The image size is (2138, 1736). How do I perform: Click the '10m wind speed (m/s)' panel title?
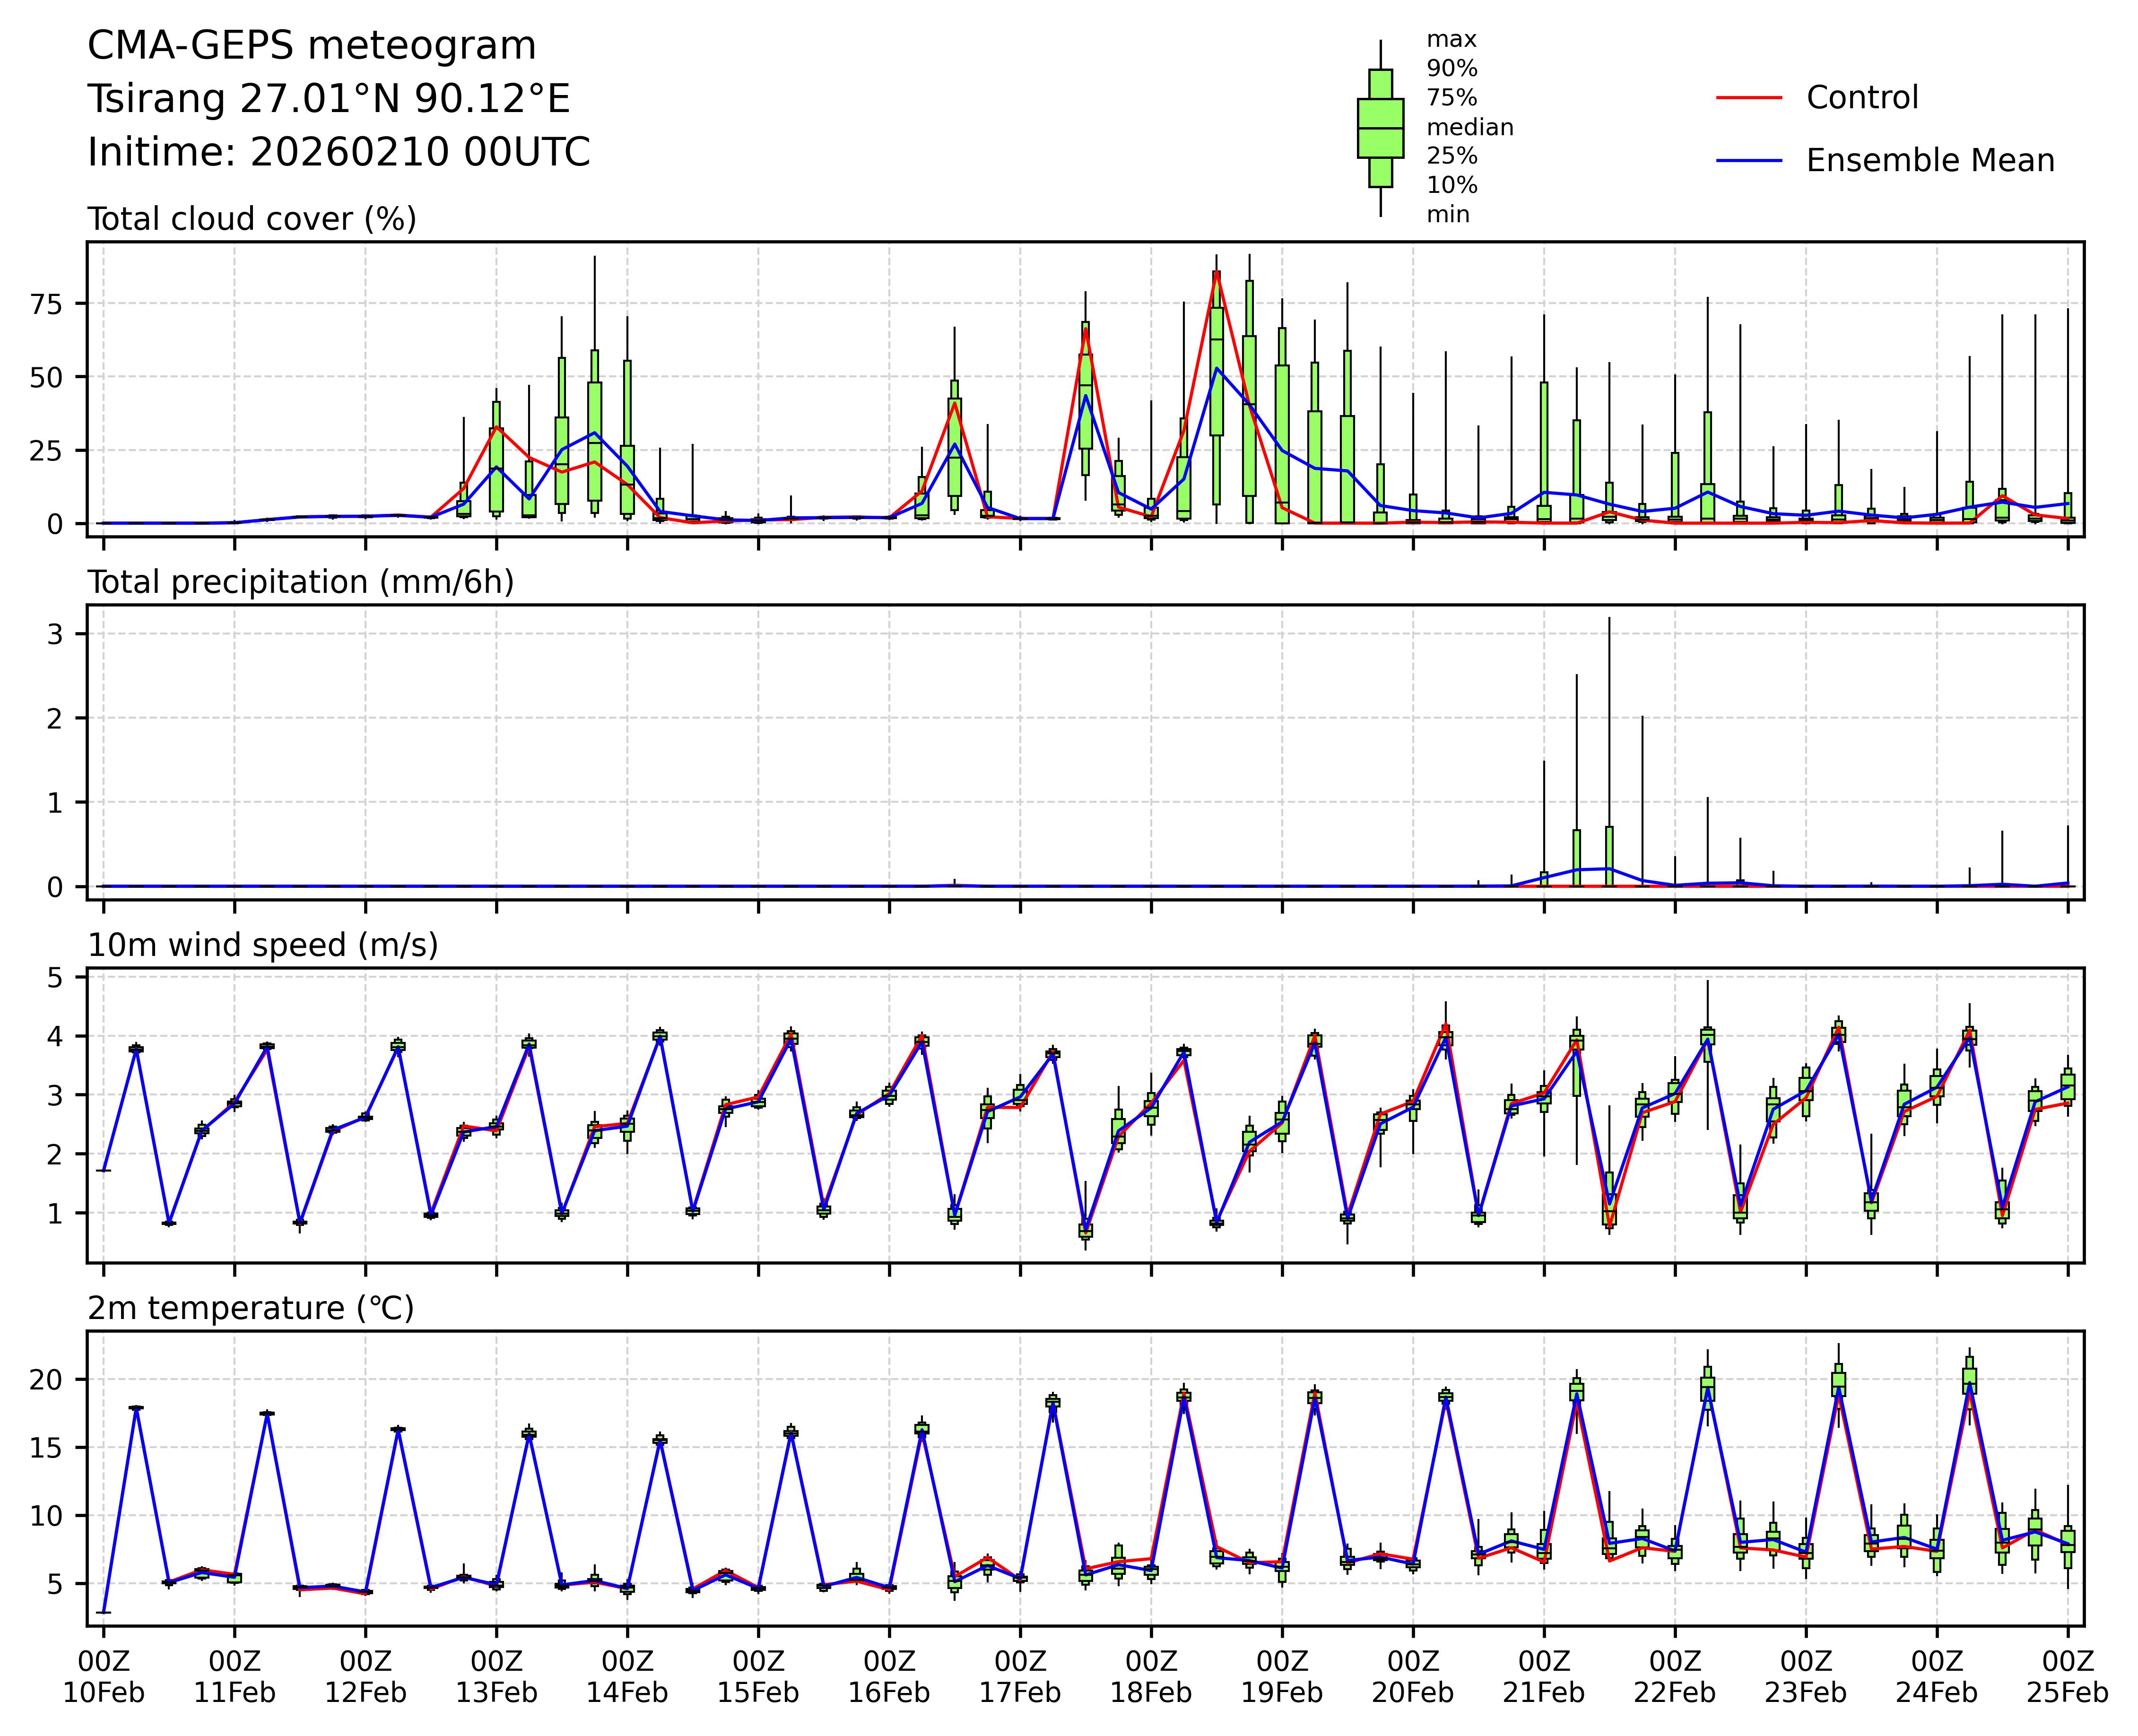[263, 945]
